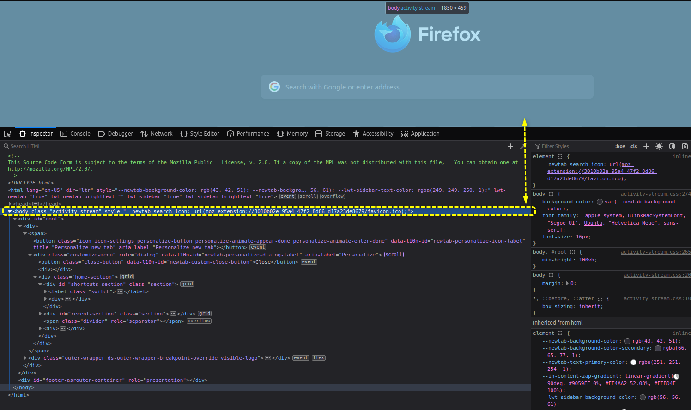Image resolution: width=691 pixels, height=410 pixels.
Task: Focus the Search HTML field
Action: point(252,146)
